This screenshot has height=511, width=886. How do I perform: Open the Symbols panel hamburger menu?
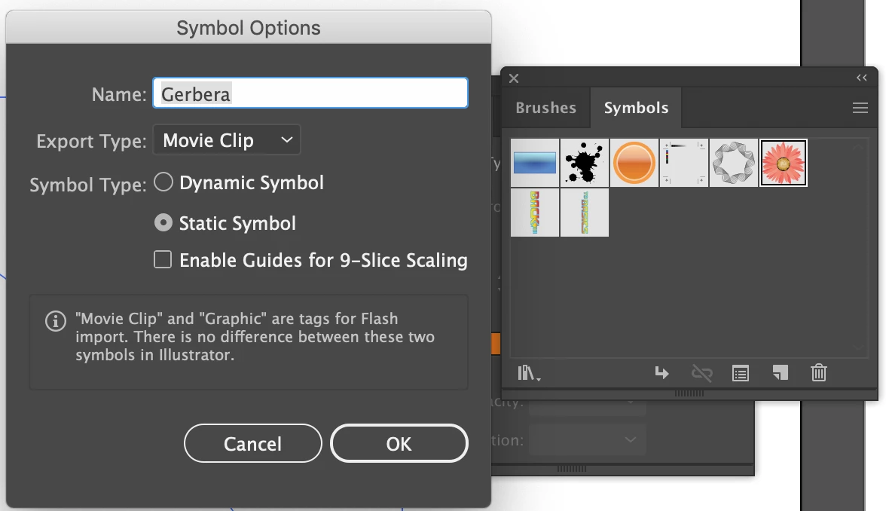(x=860, y=107)
